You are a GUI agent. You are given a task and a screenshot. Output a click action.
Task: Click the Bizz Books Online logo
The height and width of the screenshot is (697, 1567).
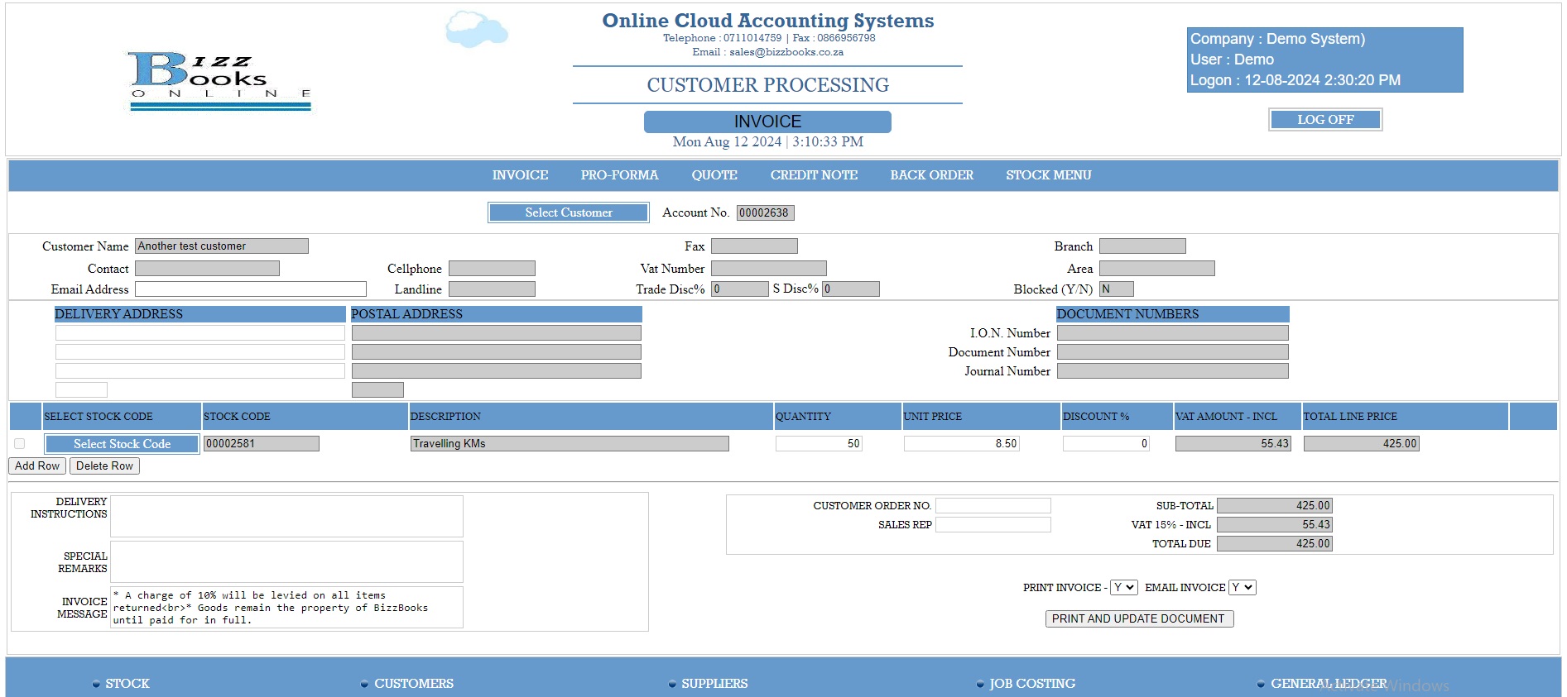pos(220,80)
